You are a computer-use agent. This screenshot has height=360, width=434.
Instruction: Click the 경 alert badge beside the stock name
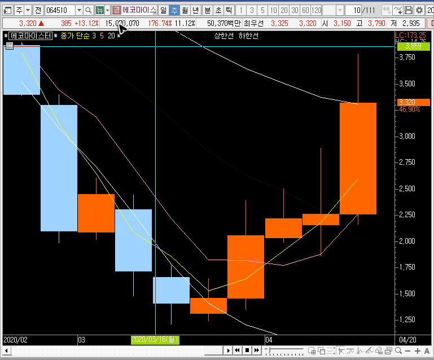pos(116,11)
